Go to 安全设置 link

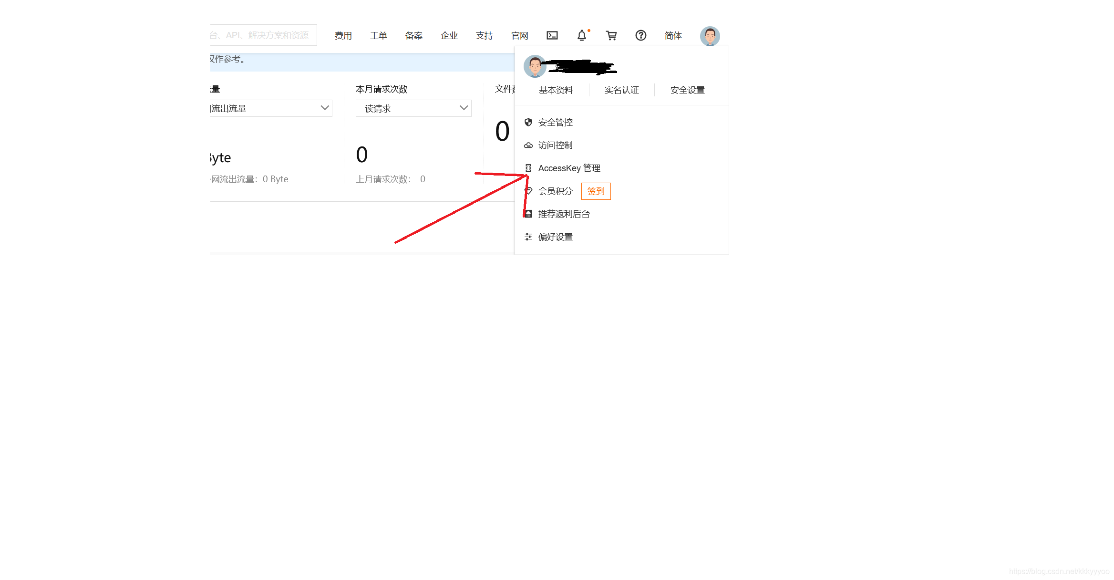pyautogui.click(x=687, y=90)
